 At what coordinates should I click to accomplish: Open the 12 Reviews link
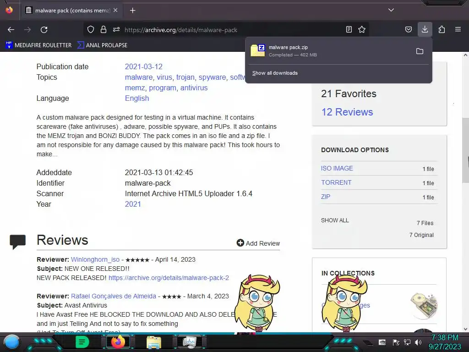pos(347,112)
